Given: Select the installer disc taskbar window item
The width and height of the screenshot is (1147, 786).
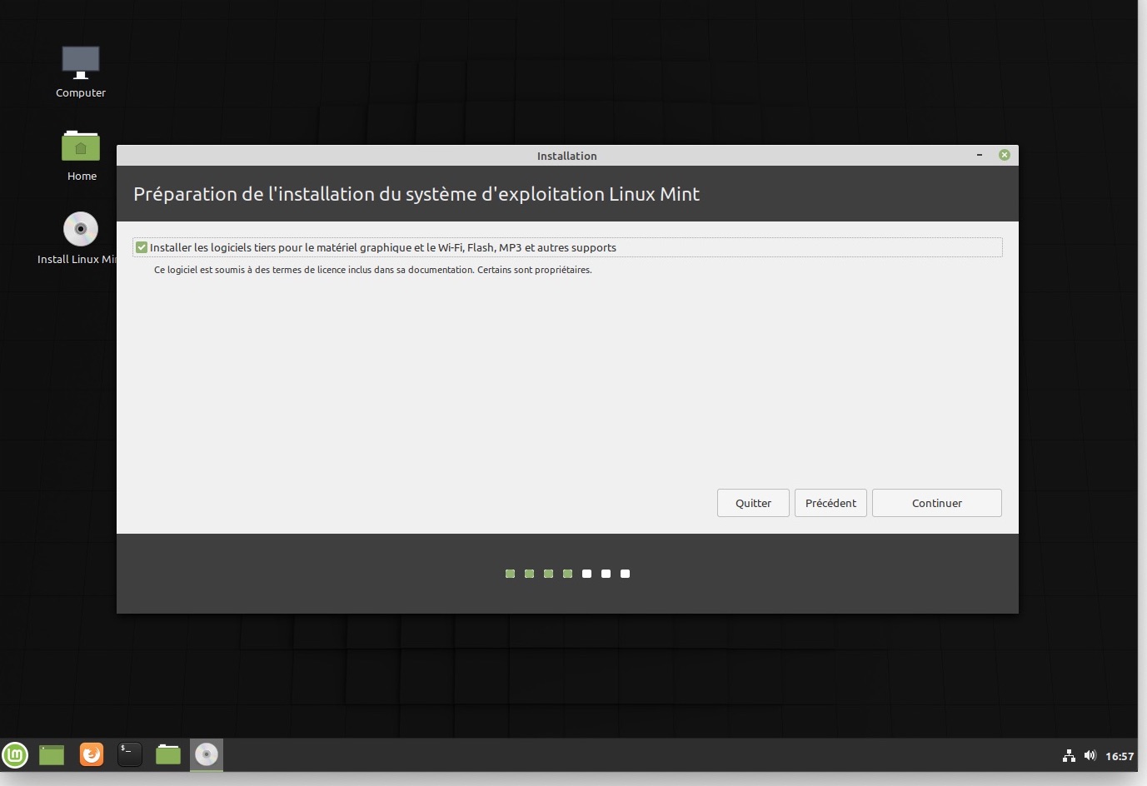Looking at the screenshot, I should pyautogui.click(x=207, y=754).
